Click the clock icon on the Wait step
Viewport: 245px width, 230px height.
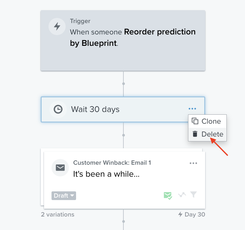pyautogui.click(x=58, y=109)
